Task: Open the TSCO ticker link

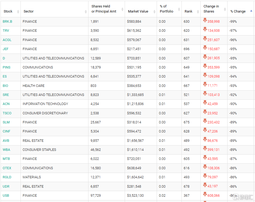Action: (x=7, y=113)
